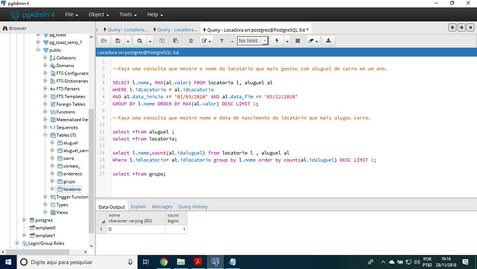Open Find options dropdown arrow
The image size is (477, 269).
point(150,41)
